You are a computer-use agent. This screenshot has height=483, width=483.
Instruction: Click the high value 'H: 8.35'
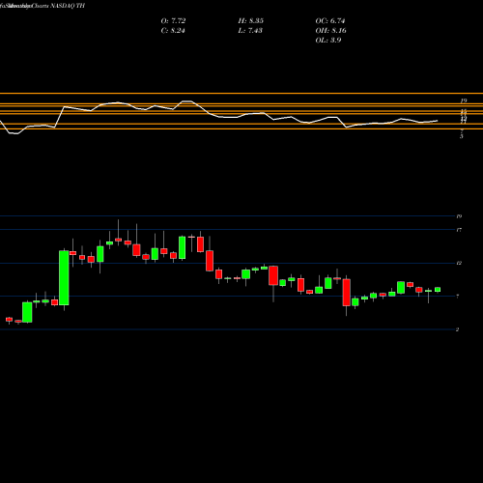click(251, 21)
